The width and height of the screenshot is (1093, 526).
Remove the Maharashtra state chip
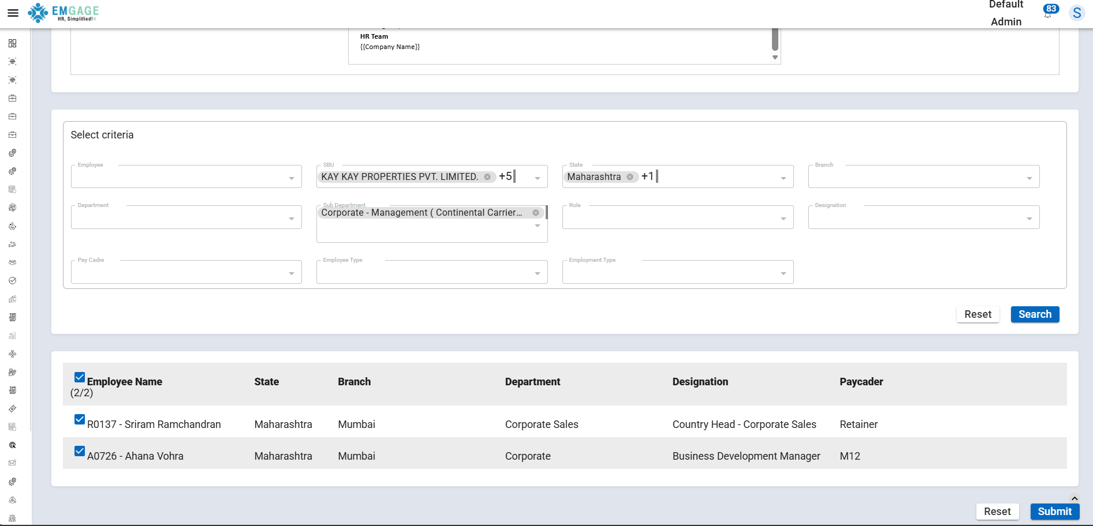point(629,176)
